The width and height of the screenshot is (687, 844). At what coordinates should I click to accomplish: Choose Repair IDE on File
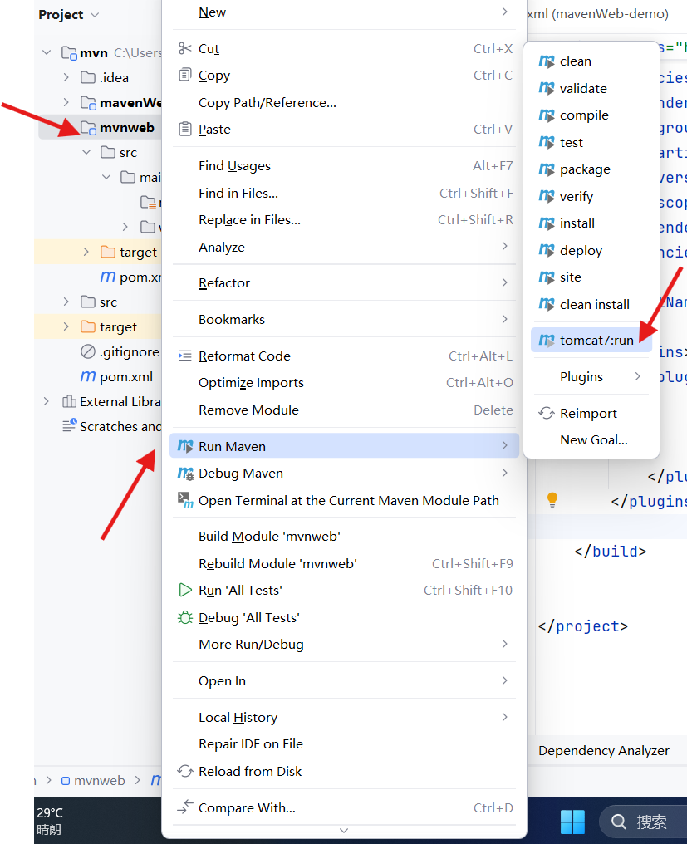click(x=344, y=743)
